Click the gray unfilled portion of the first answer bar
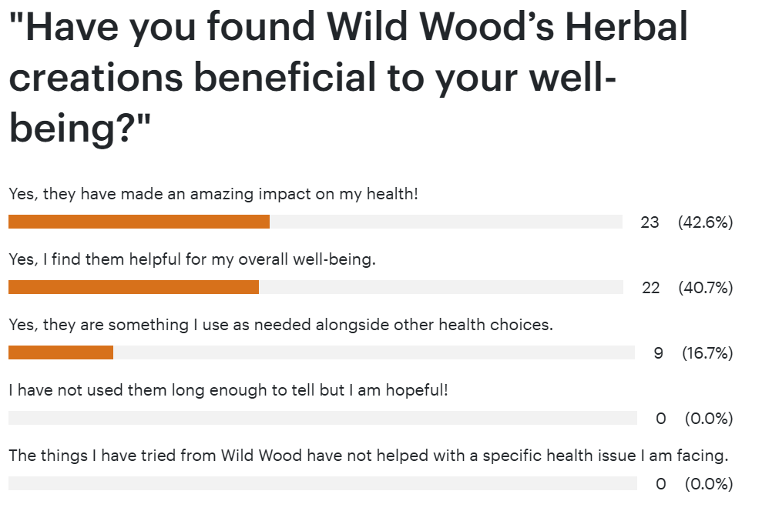This screenshot has width=762, height=511. tap(445, 222)
